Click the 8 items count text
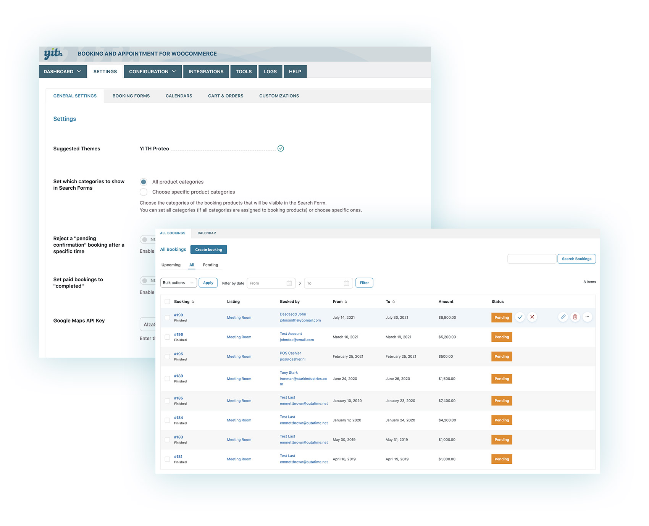The image size is (649, 526). click(589, 282)
